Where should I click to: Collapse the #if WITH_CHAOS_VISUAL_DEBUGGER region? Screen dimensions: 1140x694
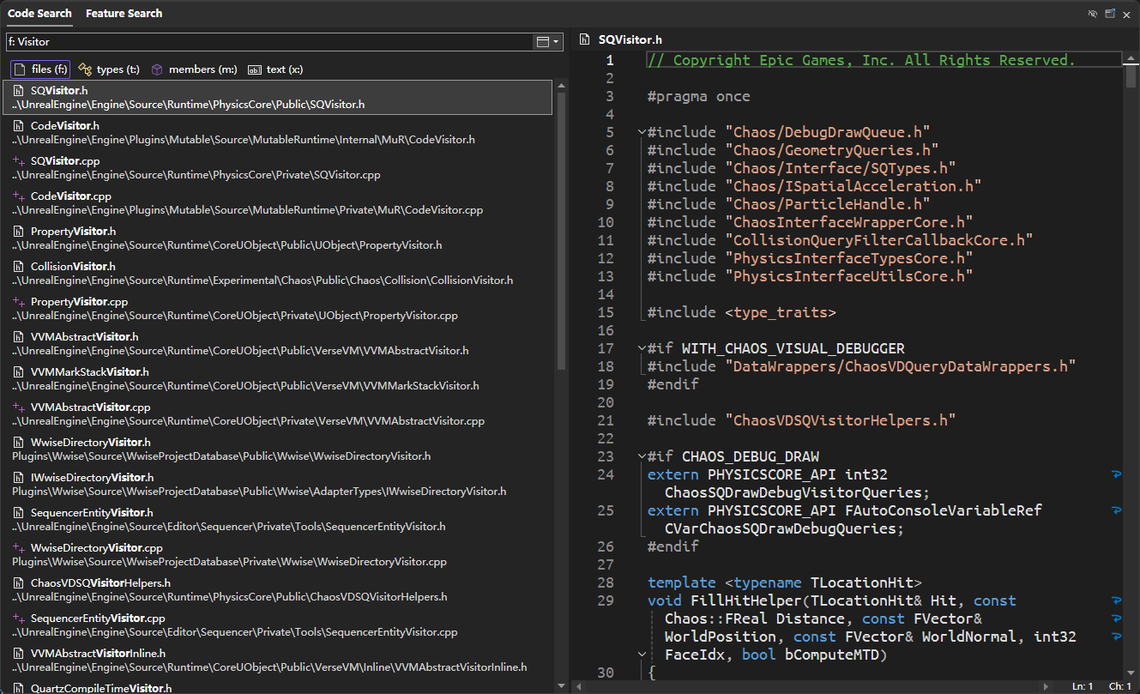641,348
